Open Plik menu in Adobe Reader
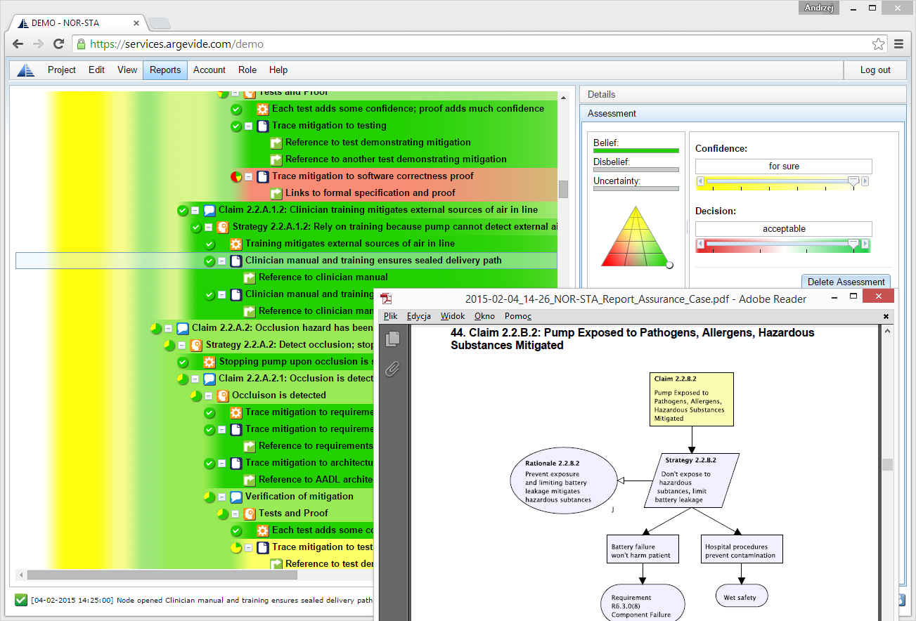 [x=391, y=316]
